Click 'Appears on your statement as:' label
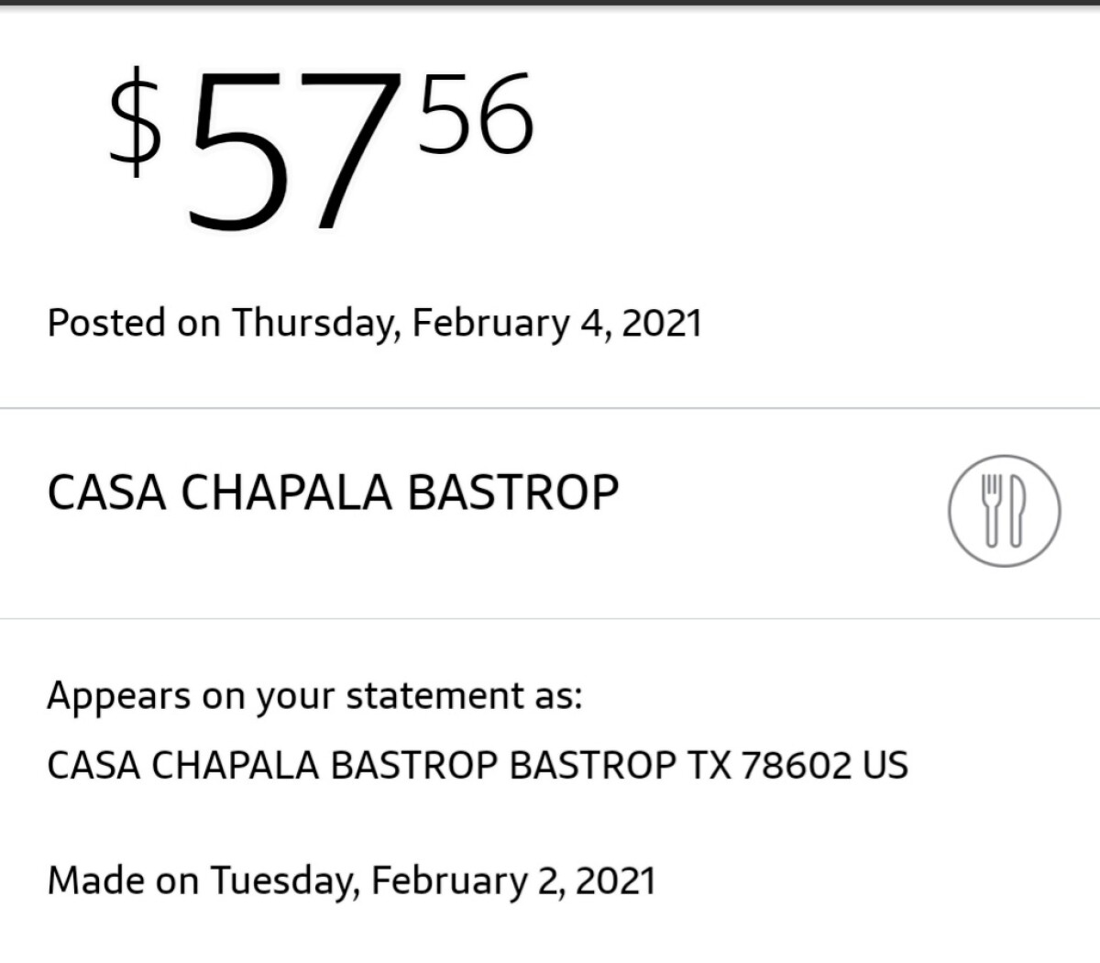The image size is (1100, 963). 314,696
